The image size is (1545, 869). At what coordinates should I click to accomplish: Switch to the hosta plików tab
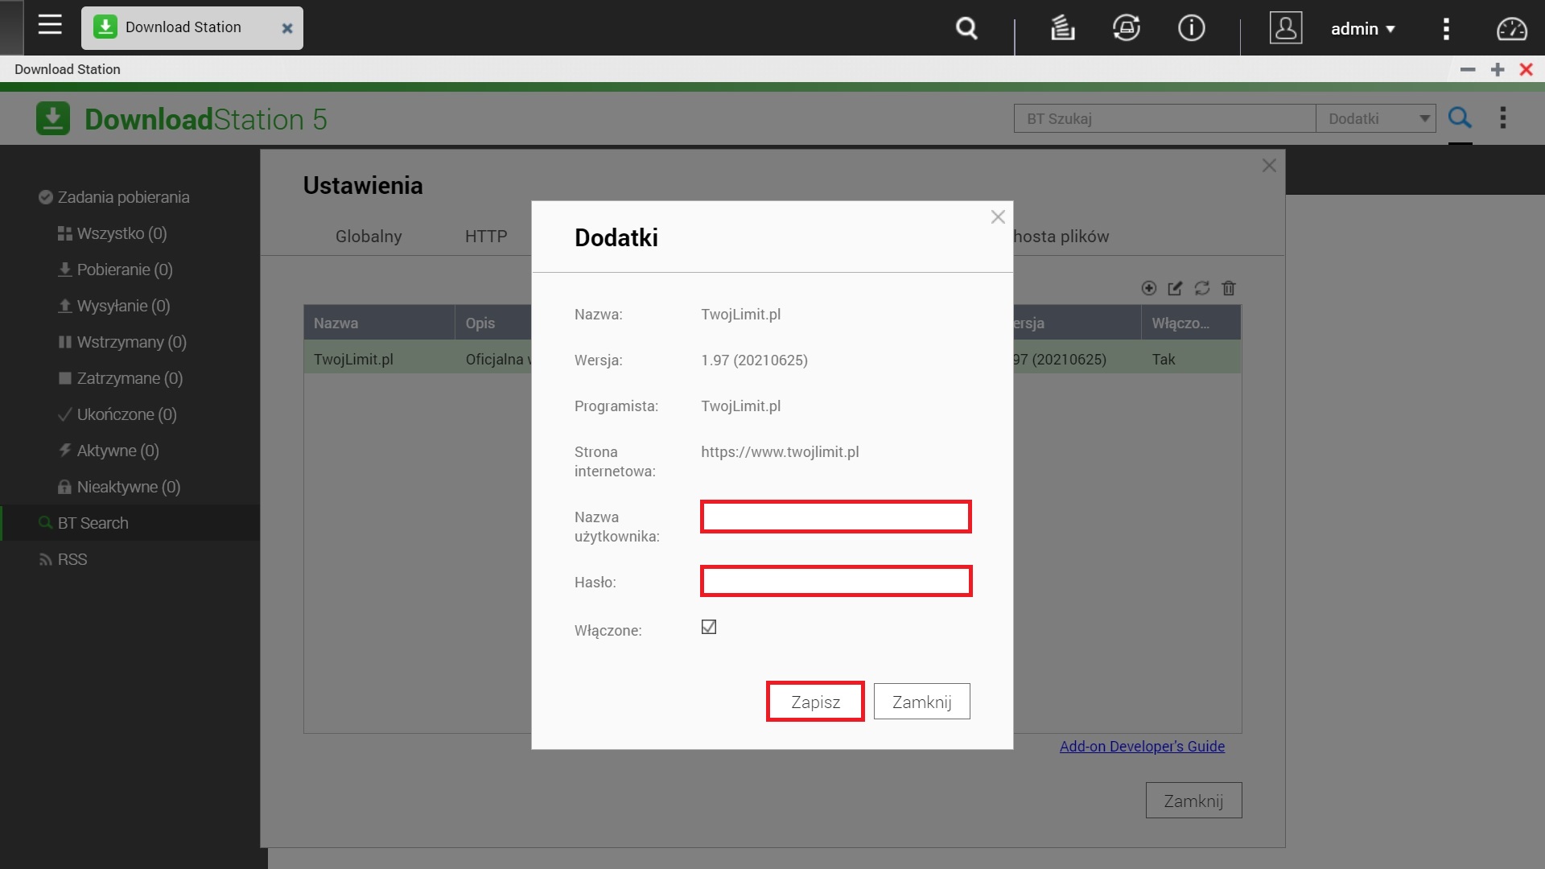1061,237
